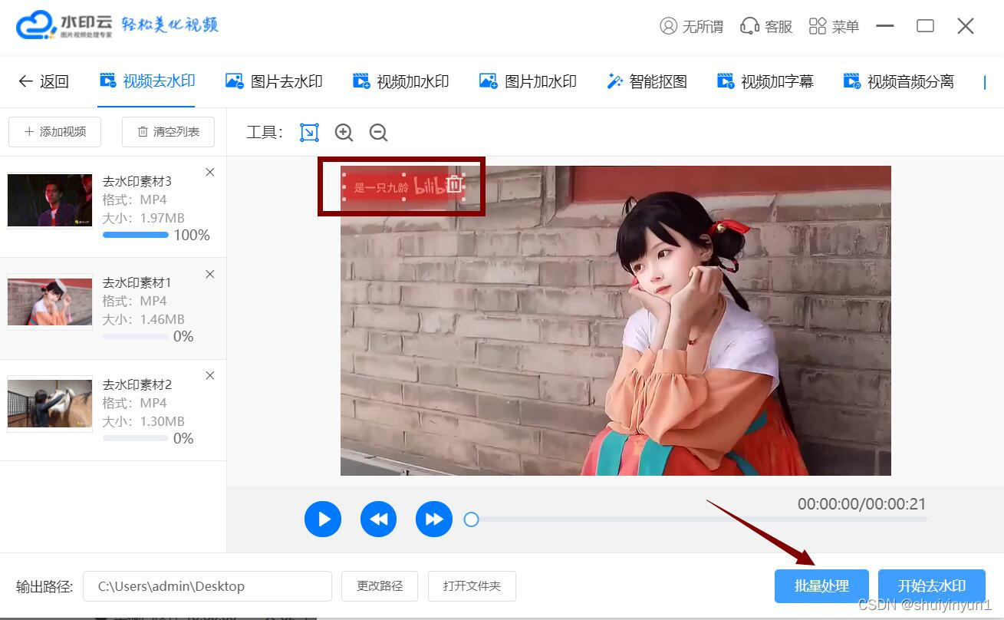Click 批量处理 button
The width and height of the screenshot is (1004, 620).
pyautogui.click(x=821, y=586)
